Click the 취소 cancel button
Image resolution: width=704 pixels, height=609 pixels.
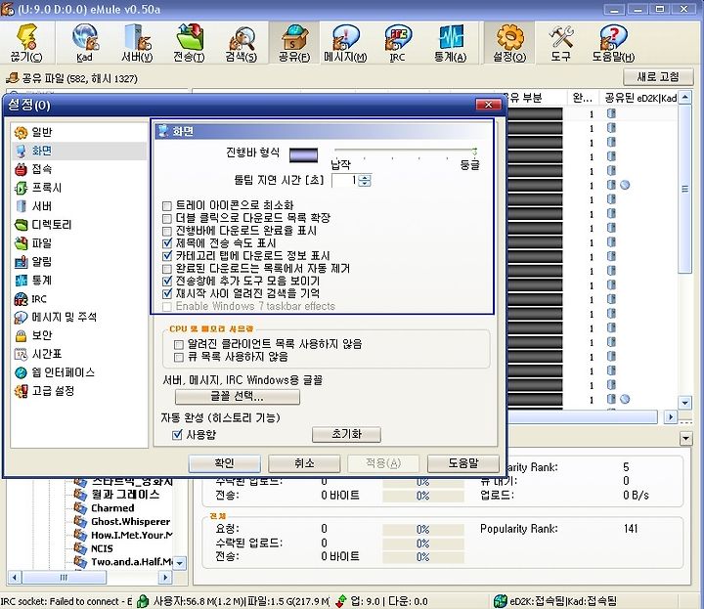(x=304, y=463)
